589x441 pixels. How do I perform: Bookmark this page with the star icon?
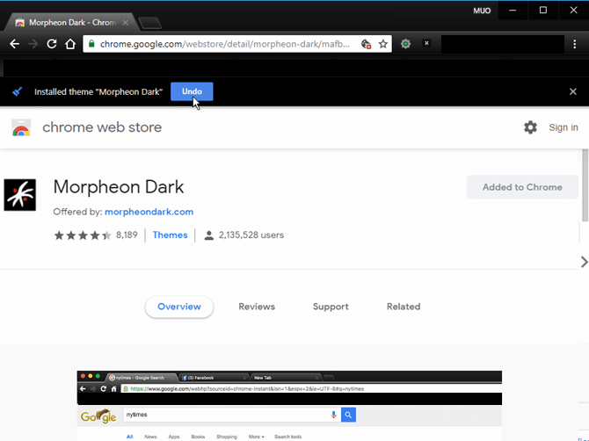click(x=382, y=44)
